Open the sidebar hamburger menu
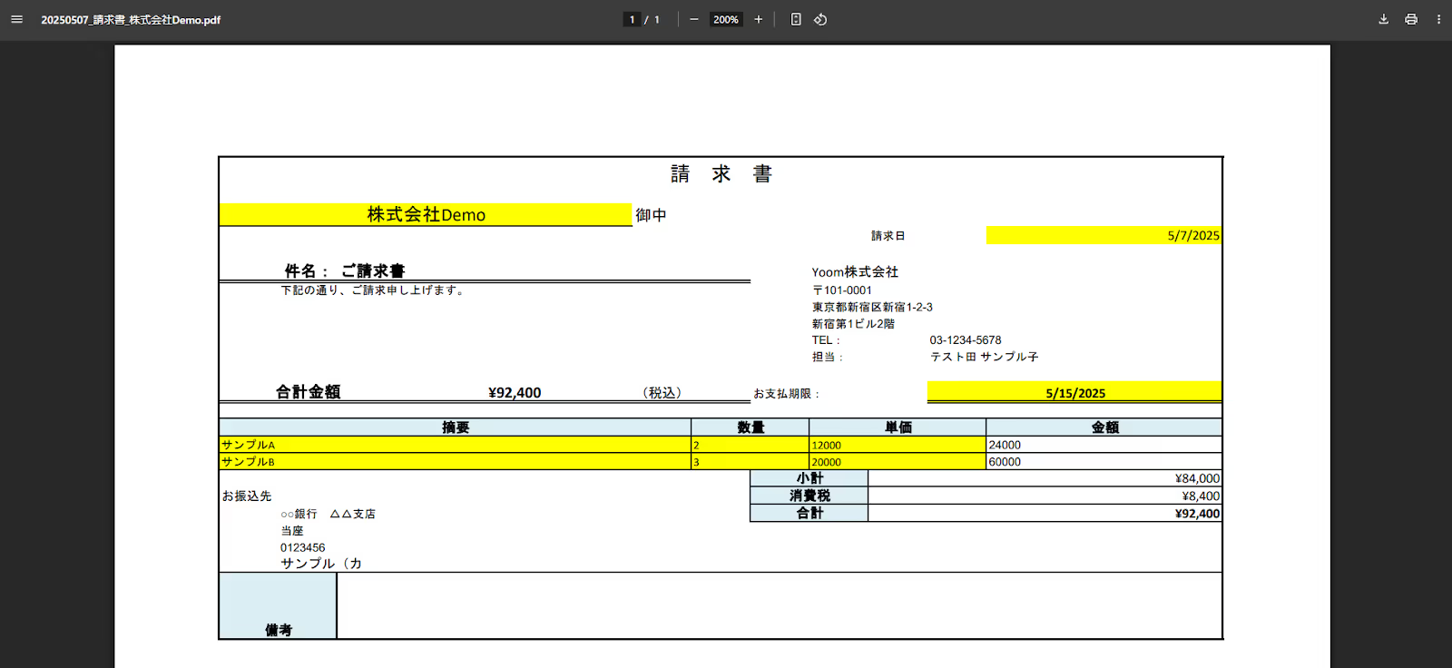 [x=16, y=19]
